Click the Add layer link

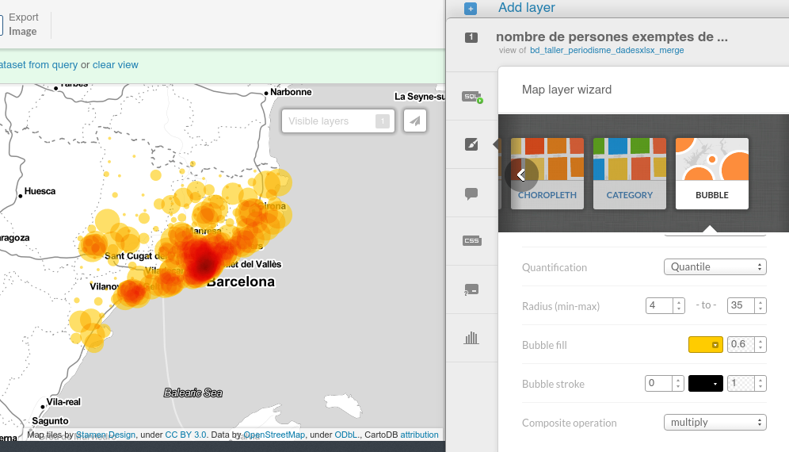(526, 8)
